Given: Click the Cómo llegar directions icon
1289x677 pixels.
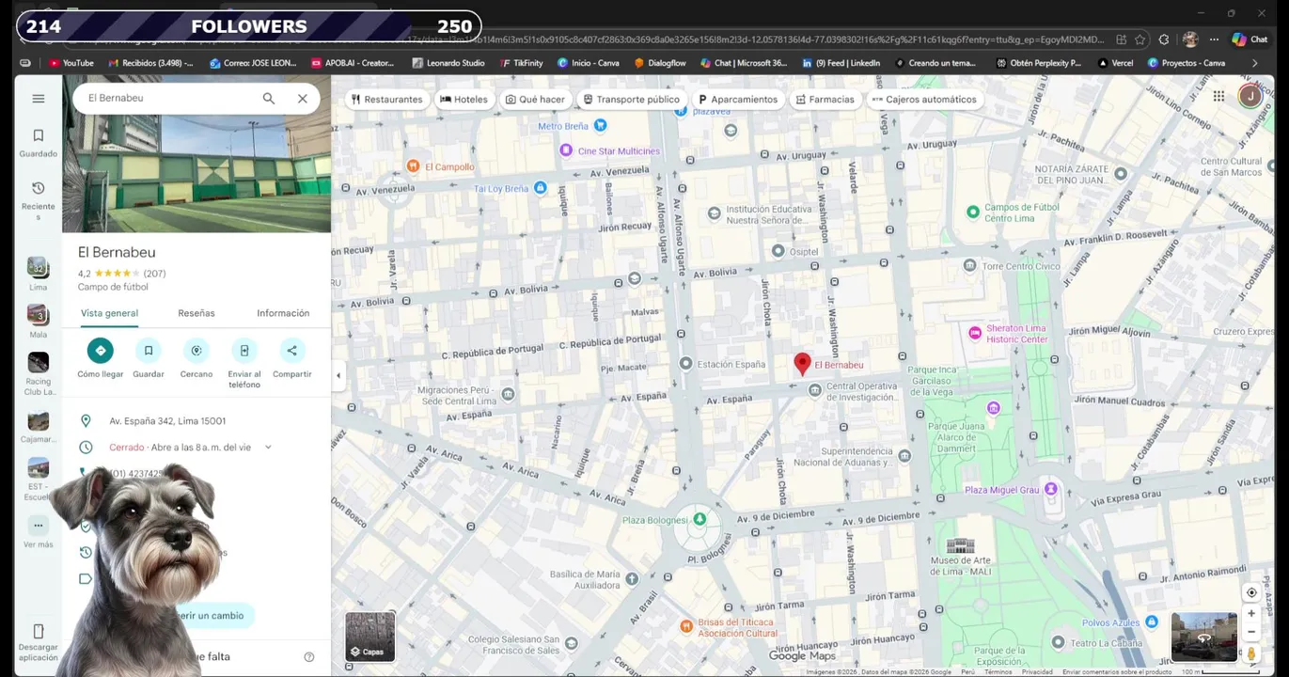Looking at the screenshot, I should click(x=101, y=351).
